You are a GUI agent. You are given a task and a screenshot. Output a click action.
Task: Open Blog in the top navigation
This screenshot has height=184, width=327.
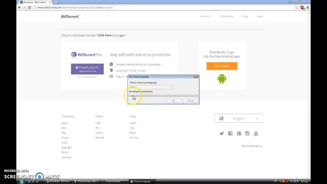point(245,16)
